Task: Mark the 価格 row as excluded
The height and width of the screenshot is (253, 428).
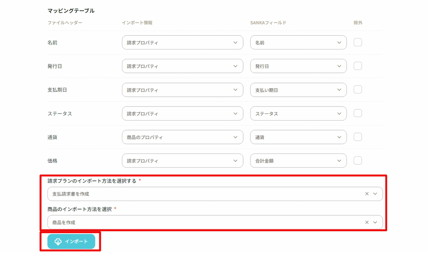Action: [x=358, y=161]
